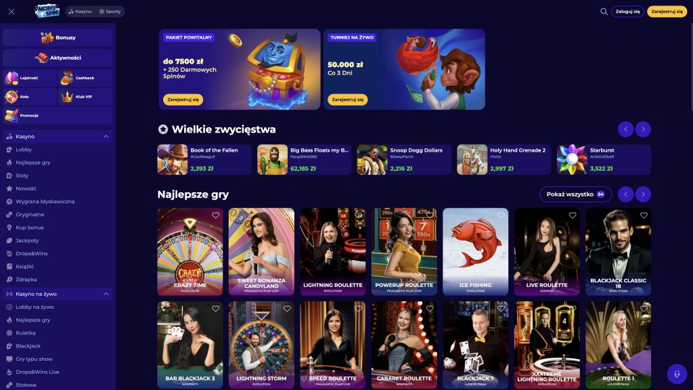Open the support headset chat icon

click(677, 374)
